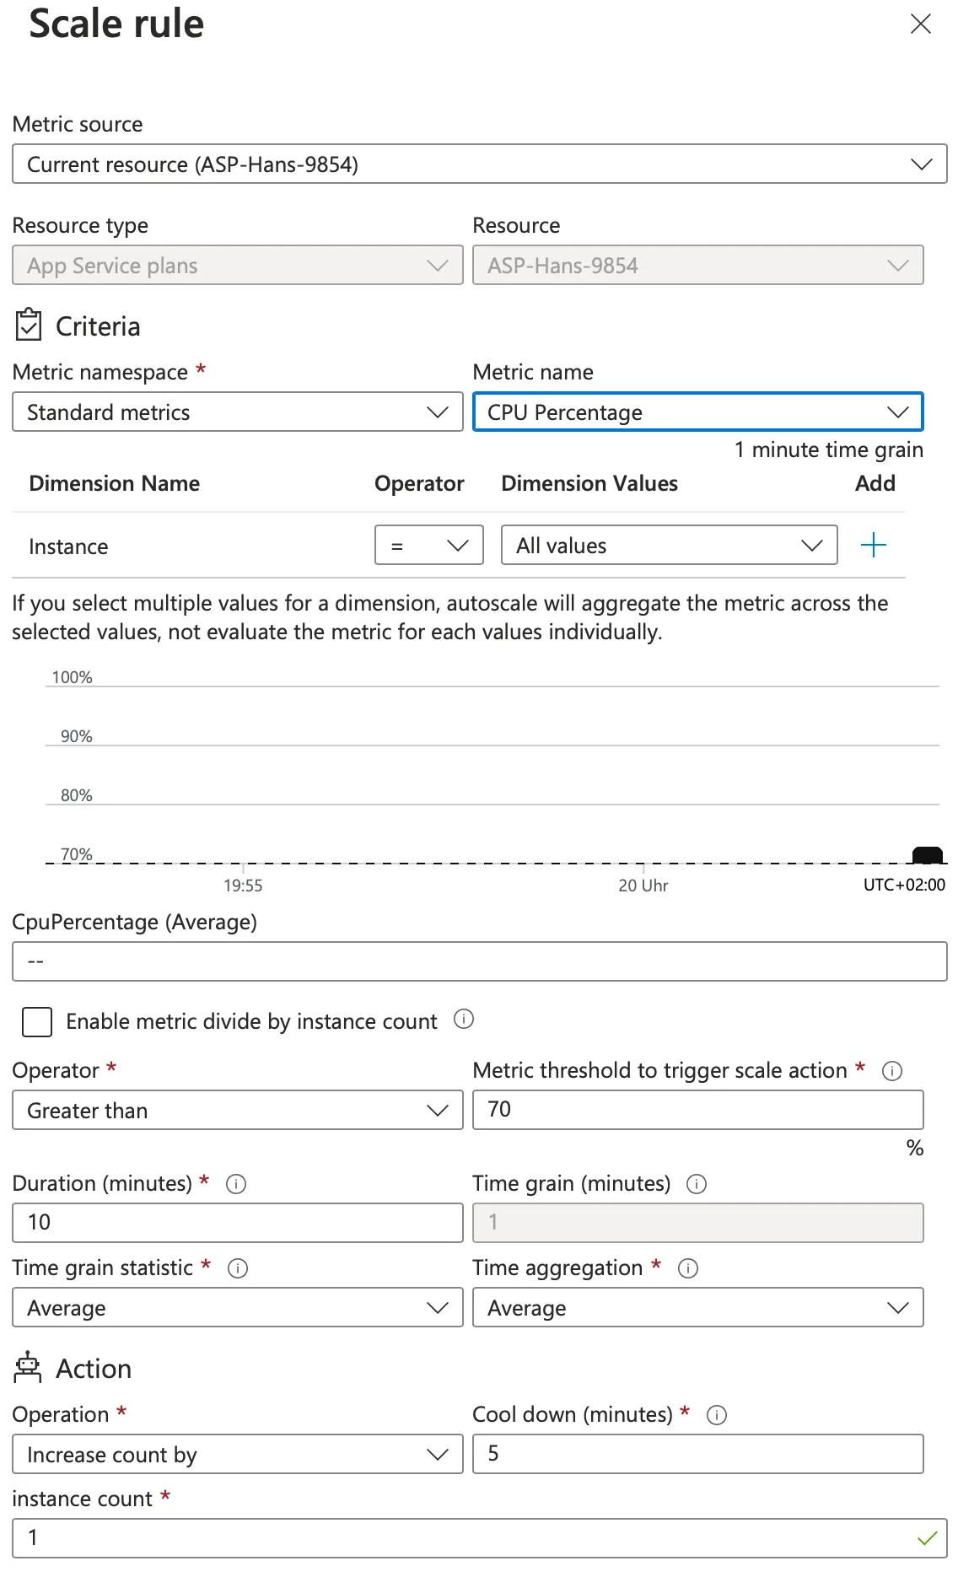Image resolution: width=958 pixels, height=1577 pixels.
Task: Click info icon beside Time aggregation
Action: 688,1268
